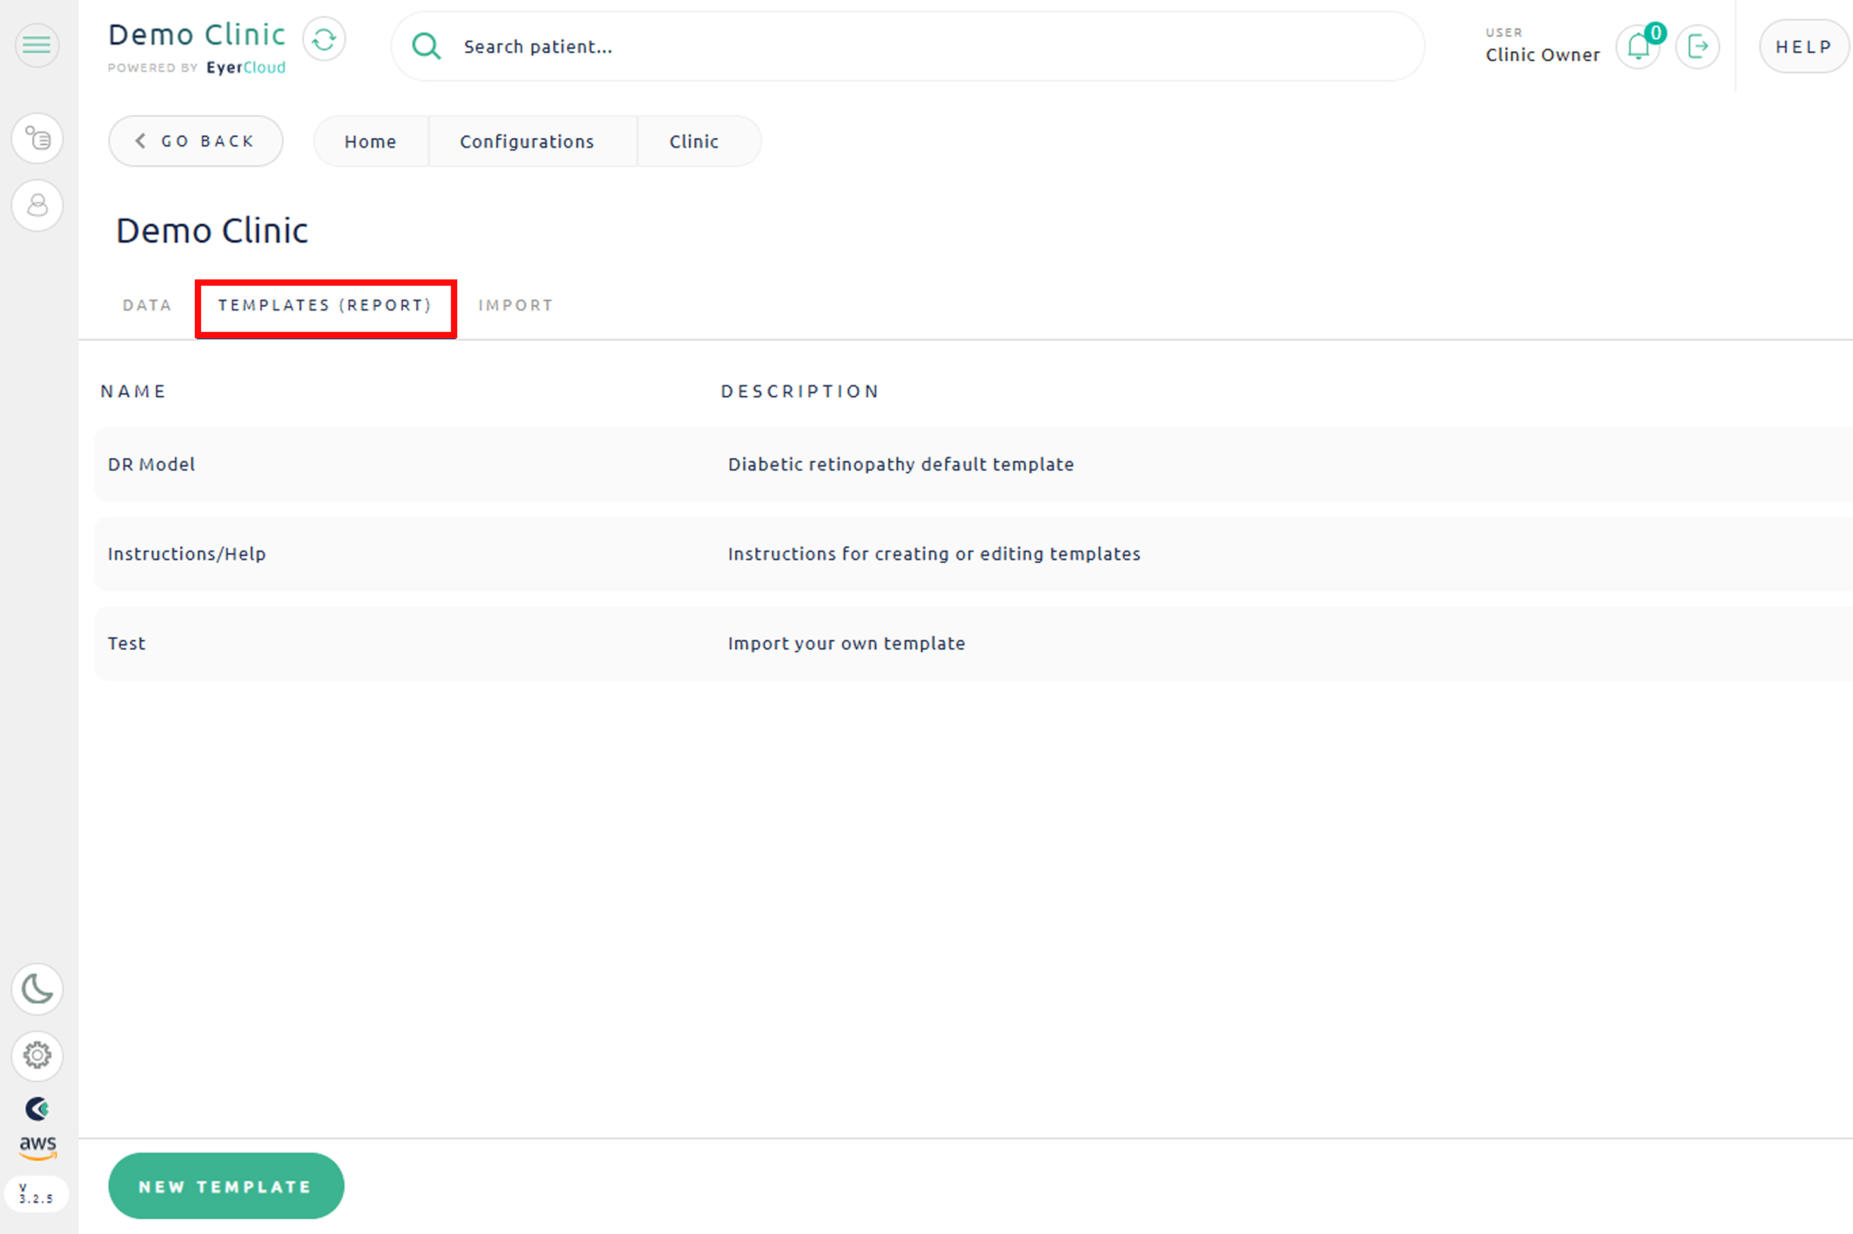The image size is (1853, 1234).
Task: Open the hamburger menu in sidebar
Action: (37, 45)
